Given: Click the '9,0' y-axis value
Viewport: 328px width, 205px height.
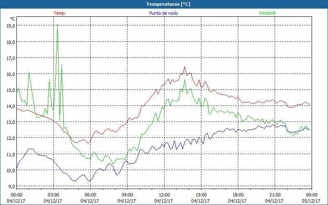Looking at the screenshot, I should coord(11,187).
